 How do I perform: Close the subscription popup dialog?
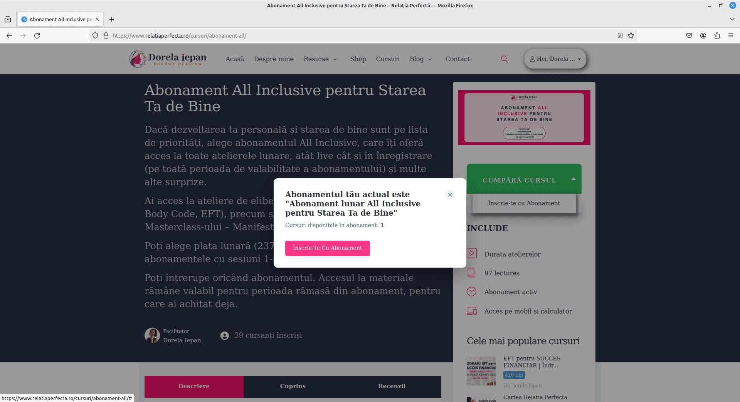pyautogui.click(x=450, y=195)
